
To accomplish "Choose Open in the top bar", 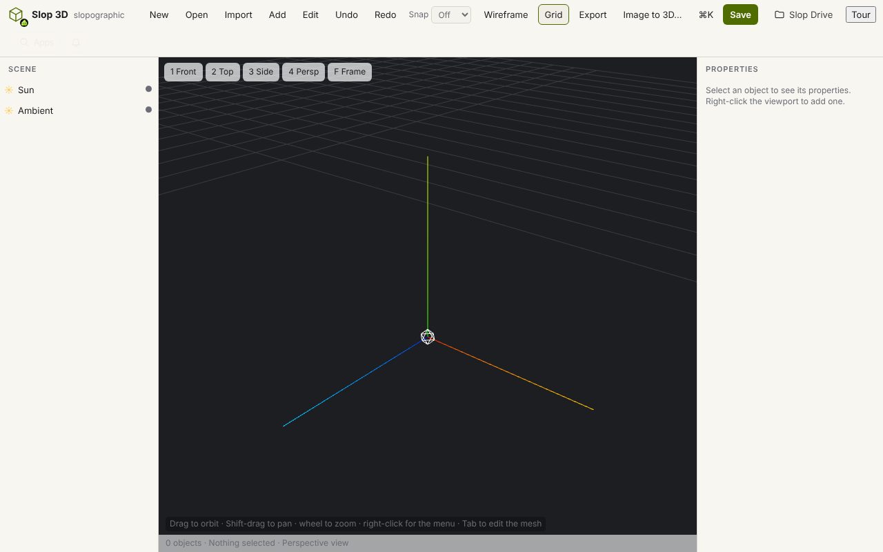I will [x=197, y=14].
